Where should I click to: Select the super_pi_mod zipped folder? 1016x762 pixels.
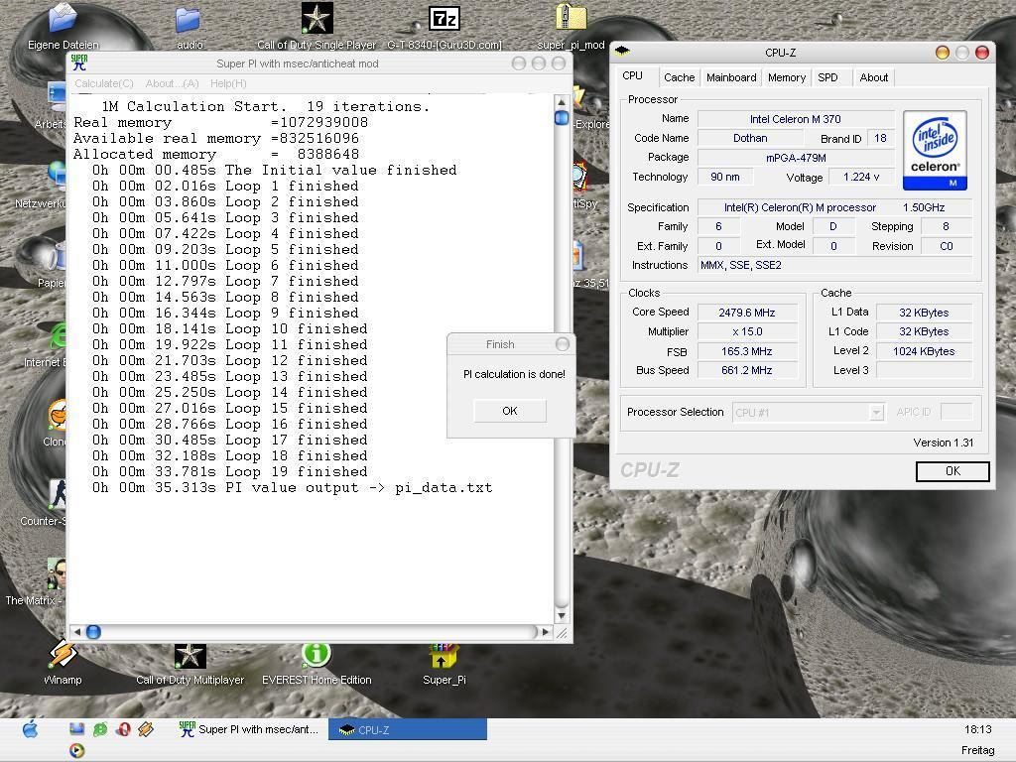pyautogui.click(x=571, y=26)
